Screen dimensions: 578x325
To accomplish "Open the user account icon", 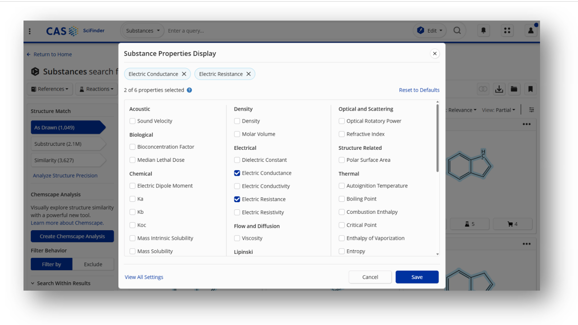I will click(531, 31).
